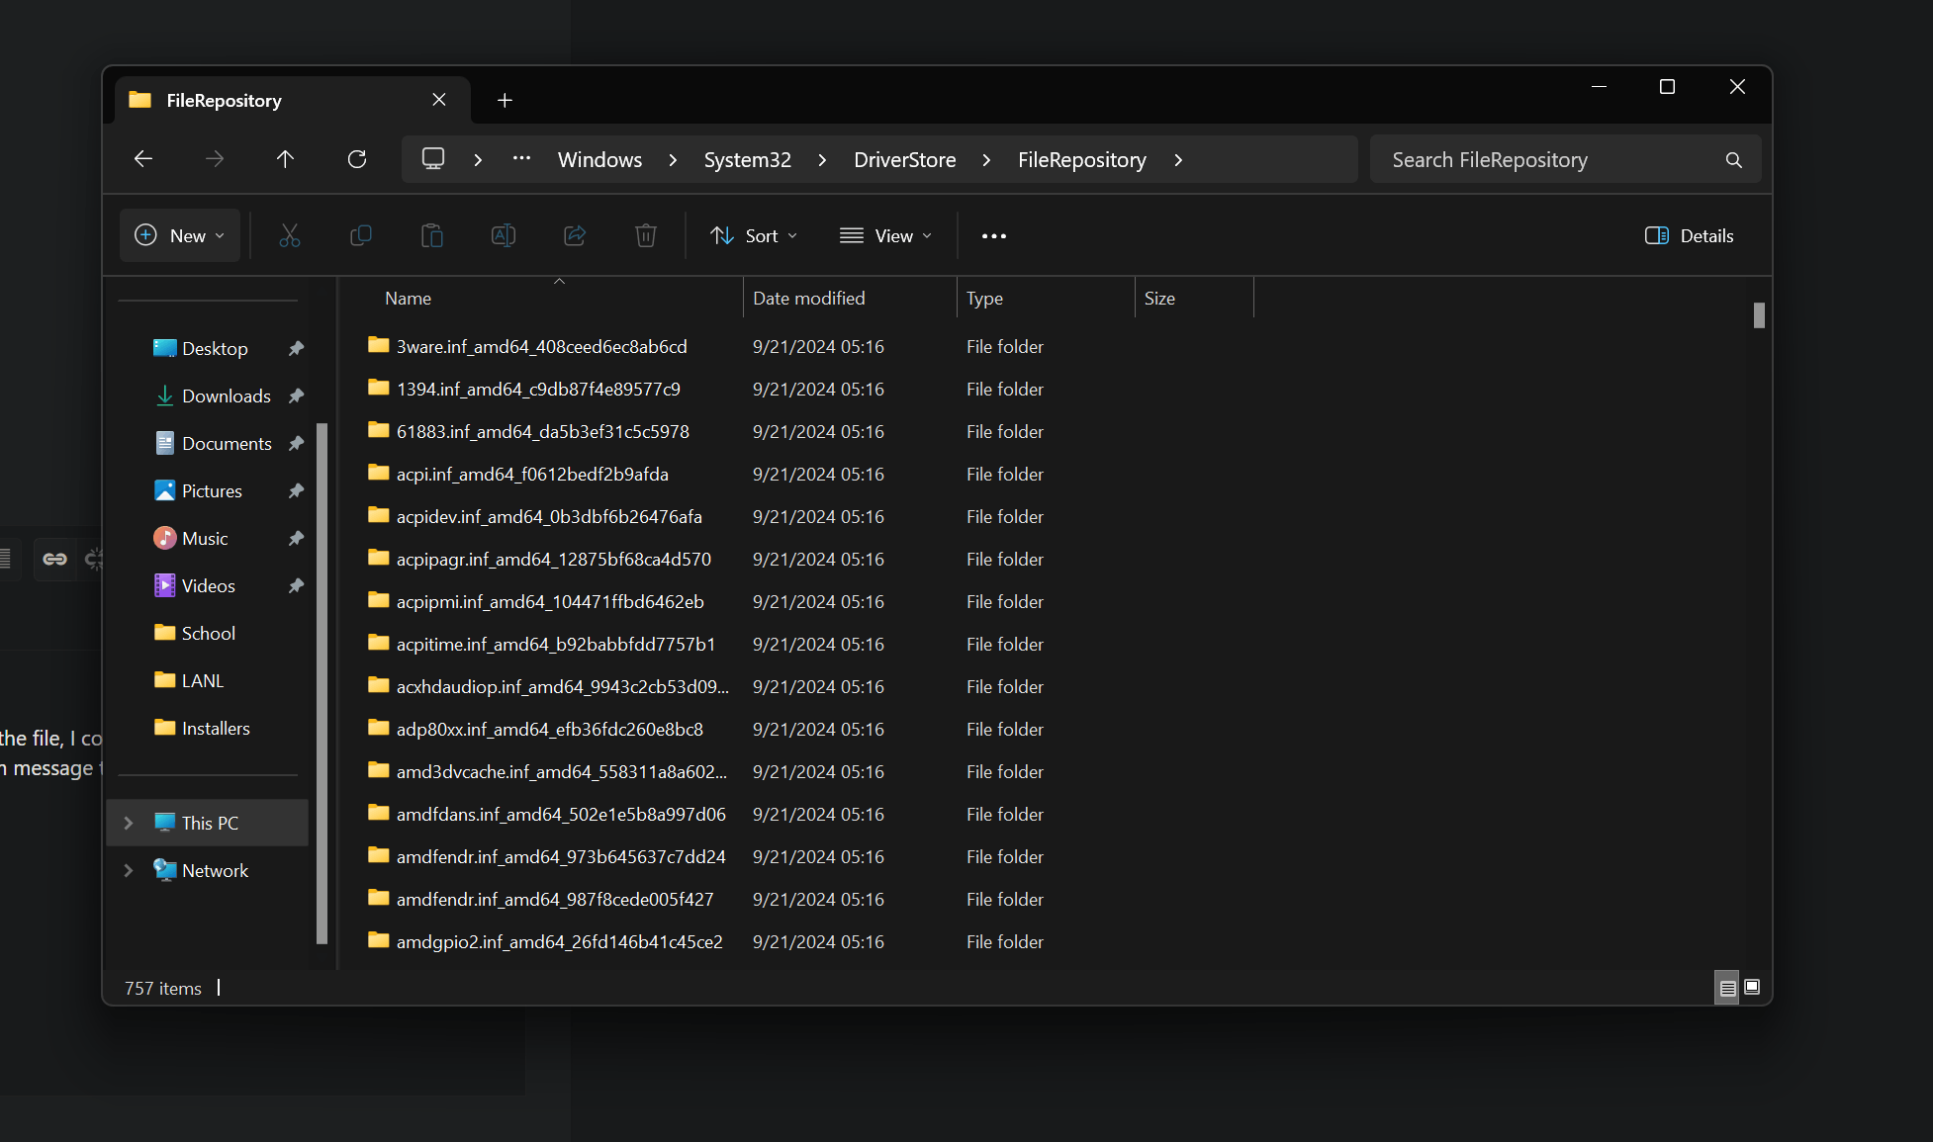Expand hidden path with ellipsis in address bar

[x=521, y=159]
